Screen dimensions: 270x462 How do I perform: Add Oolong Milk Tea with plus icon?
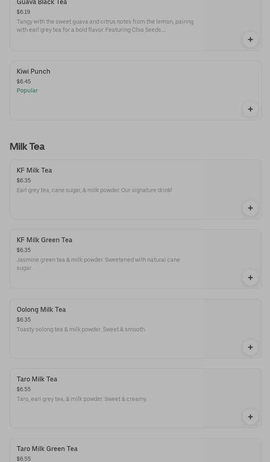[x=250, y=347]
